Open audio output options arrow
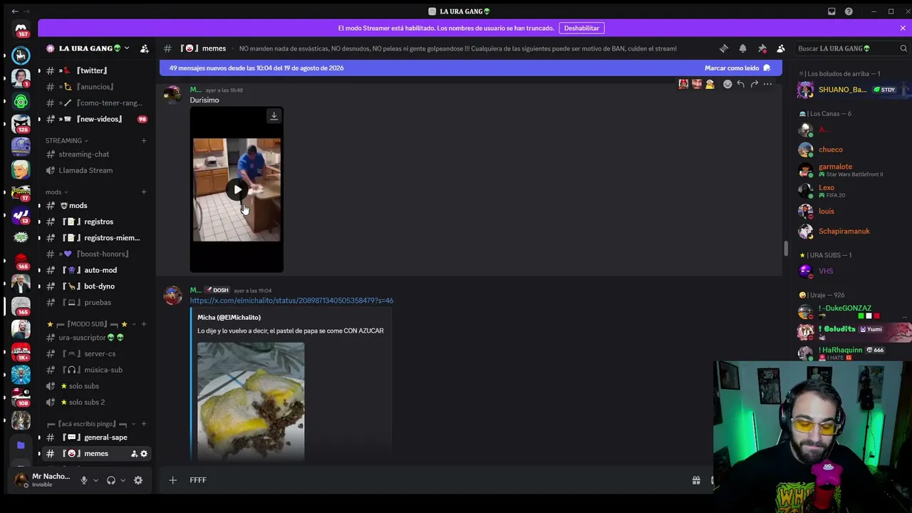 click(x=123, y=480)
